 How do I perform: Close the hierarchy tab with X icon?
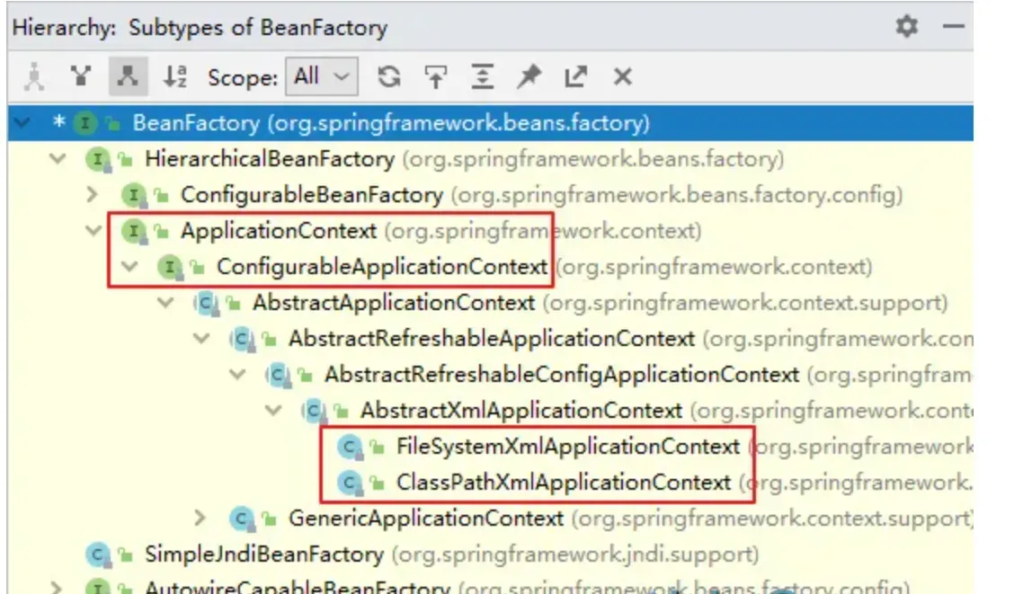pos(621,77)
